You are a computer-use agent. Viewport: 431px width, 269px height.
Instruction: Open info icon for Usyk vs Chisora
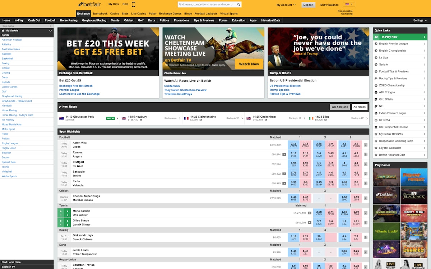[366, 237]
